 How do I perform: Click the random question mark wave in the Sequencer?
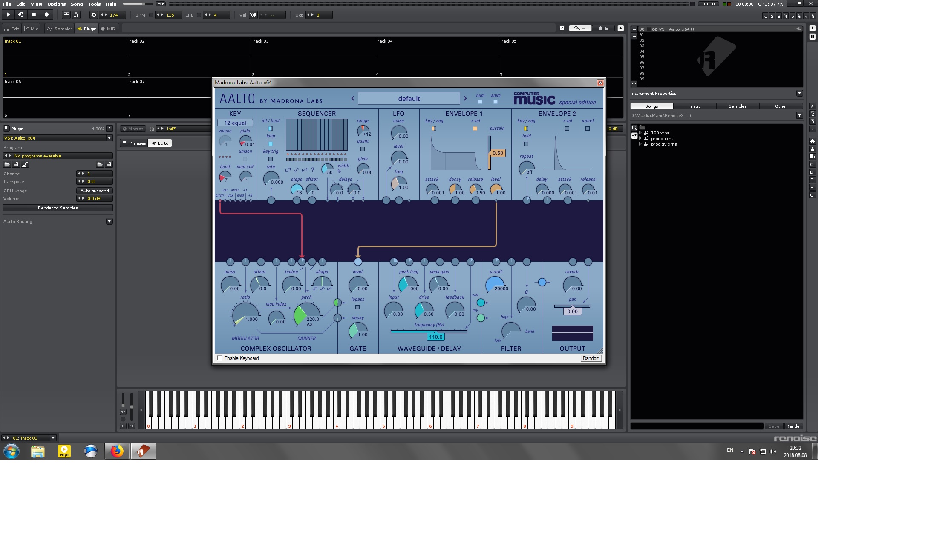click(312, 170)
